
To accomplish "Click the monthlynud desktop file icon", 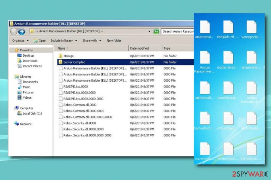I will [228, 88].
